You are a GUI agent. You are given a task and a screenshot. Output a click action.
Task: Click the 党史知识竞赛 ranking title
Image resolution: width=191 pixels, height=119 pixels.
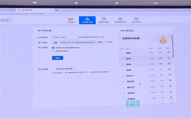131,38
